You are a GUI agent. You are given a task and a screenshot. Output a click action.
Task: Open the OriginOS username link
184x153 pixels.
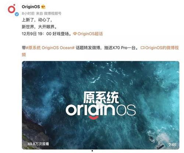tap(31, 7)
